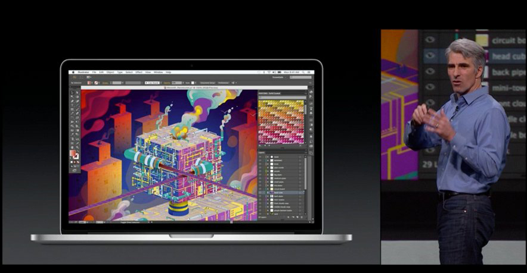Hide the birds layer
Viewport: 527px width, 273px height.
pos(260,164)
